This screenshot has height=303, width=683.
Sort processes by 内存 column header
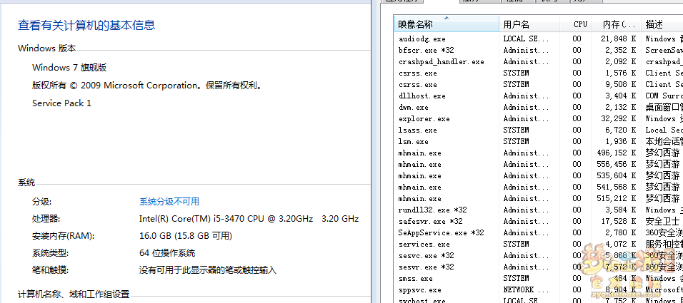click(x=616, y=24)
